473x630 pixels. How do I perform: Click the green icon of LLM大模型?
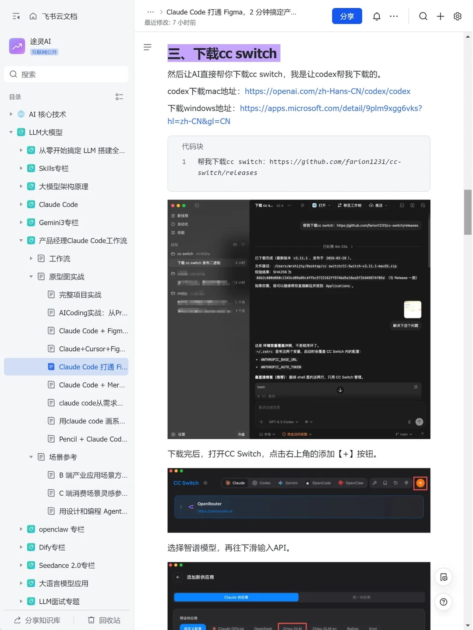pos(21,132)
